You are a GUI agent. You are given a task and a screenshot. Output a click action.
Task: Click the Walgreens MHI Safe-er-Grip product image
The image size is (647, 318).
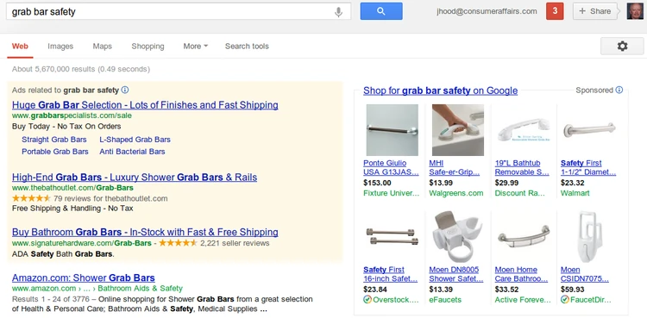coord(458,130)
